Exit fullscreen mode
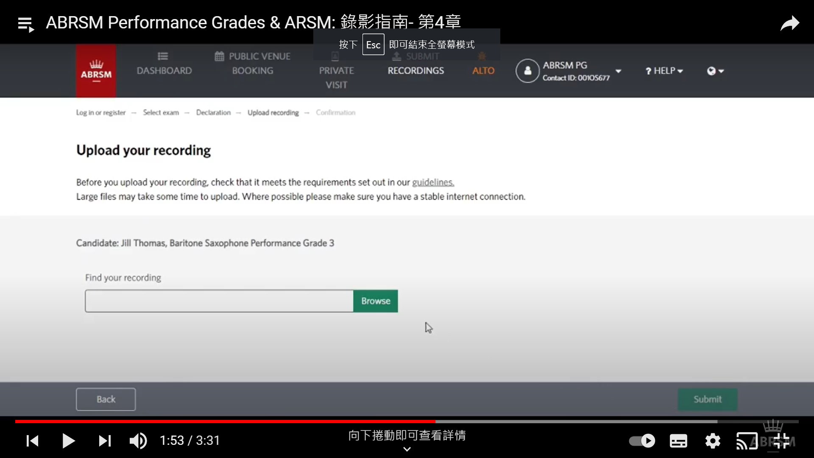Viewport: 814px width, 458px height. (x=781, y=441)
